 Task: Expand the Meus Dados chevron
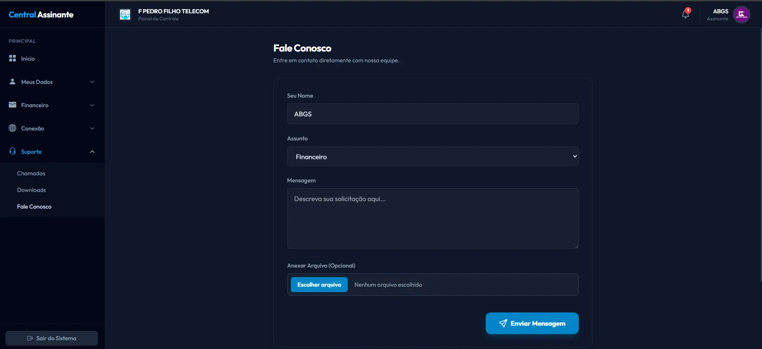tap(92, 82)
